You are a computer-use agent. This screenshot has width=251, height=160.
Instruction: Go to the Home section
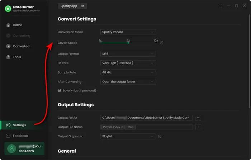17,25
